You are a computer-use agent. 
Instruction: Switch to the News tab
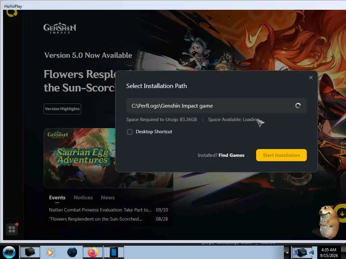coord(108,198)
